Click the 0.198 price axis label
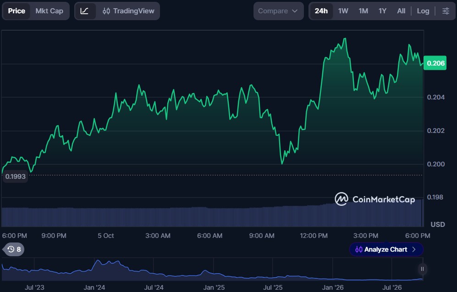 coord(435,197)
